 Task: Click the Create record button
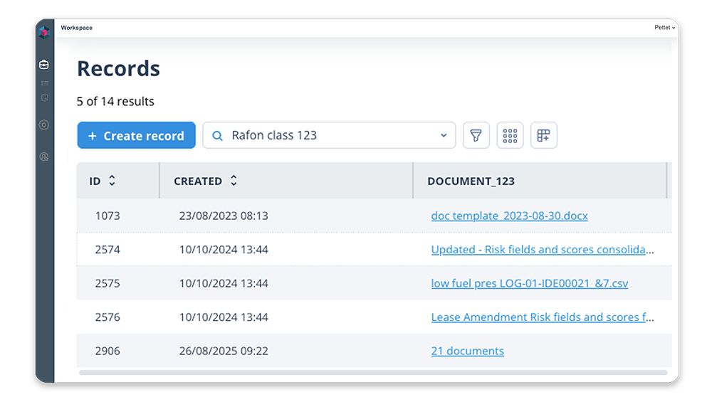136,135
